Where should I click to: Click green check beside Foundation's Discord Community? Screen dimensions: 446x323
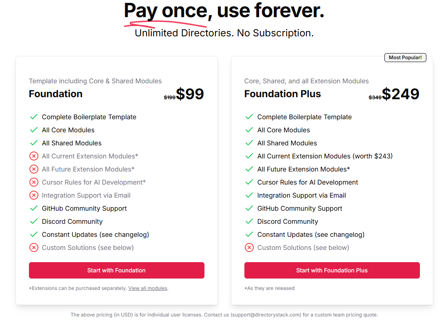(x=34, y=221)
